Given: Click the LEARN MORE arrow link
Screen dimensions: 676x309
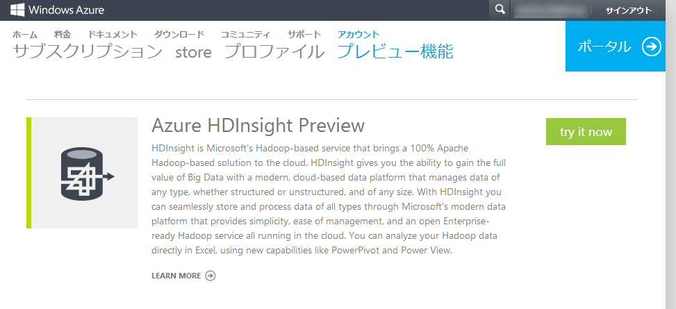Looking at the screenshot, I should 183,276.
